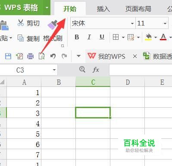Close the 我的WPS tab
This screenshot has height=166, width=172.
[135, 56]
